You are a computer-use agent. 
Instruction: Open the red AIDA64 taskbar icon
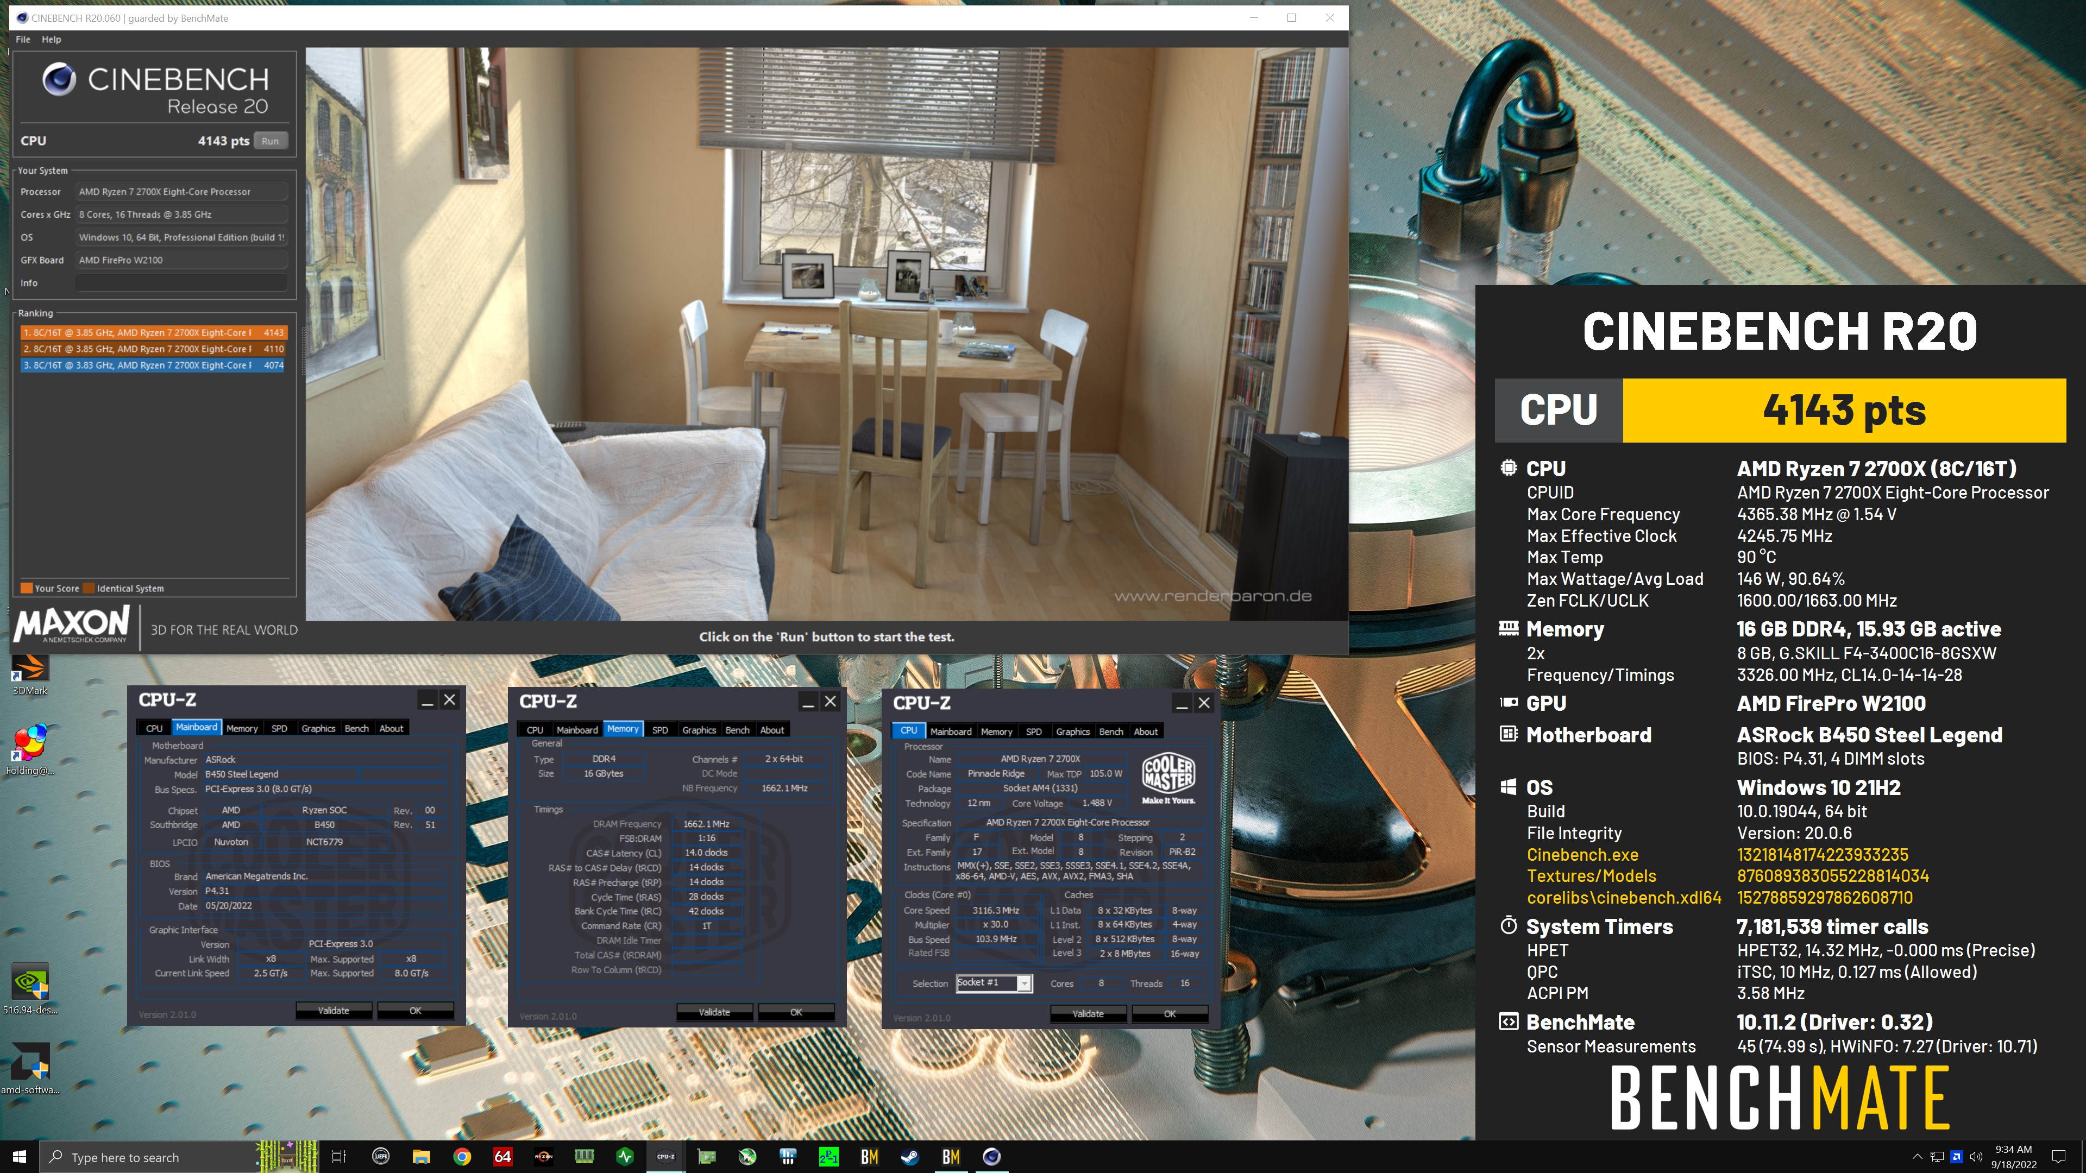(503, 1157)
